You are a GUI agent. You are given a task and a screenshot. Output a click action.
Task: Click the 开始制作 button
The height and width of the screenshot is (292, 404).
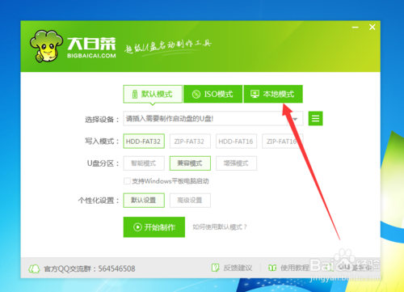click(154, 227)
